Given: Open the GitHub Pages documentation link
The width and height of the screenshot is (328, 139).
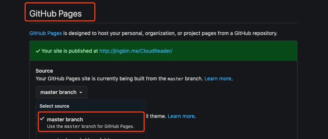Looking at the screenshot, I should [x=45, y=33].
